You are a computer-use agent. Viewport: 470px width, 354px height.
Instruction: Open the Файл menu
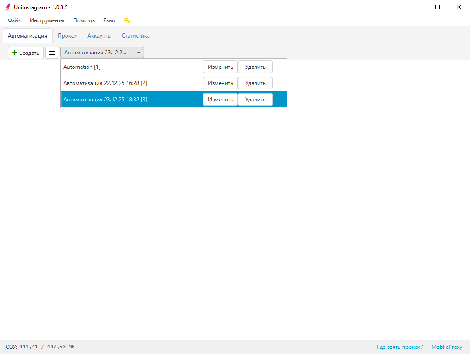click(x=14, y=20)
